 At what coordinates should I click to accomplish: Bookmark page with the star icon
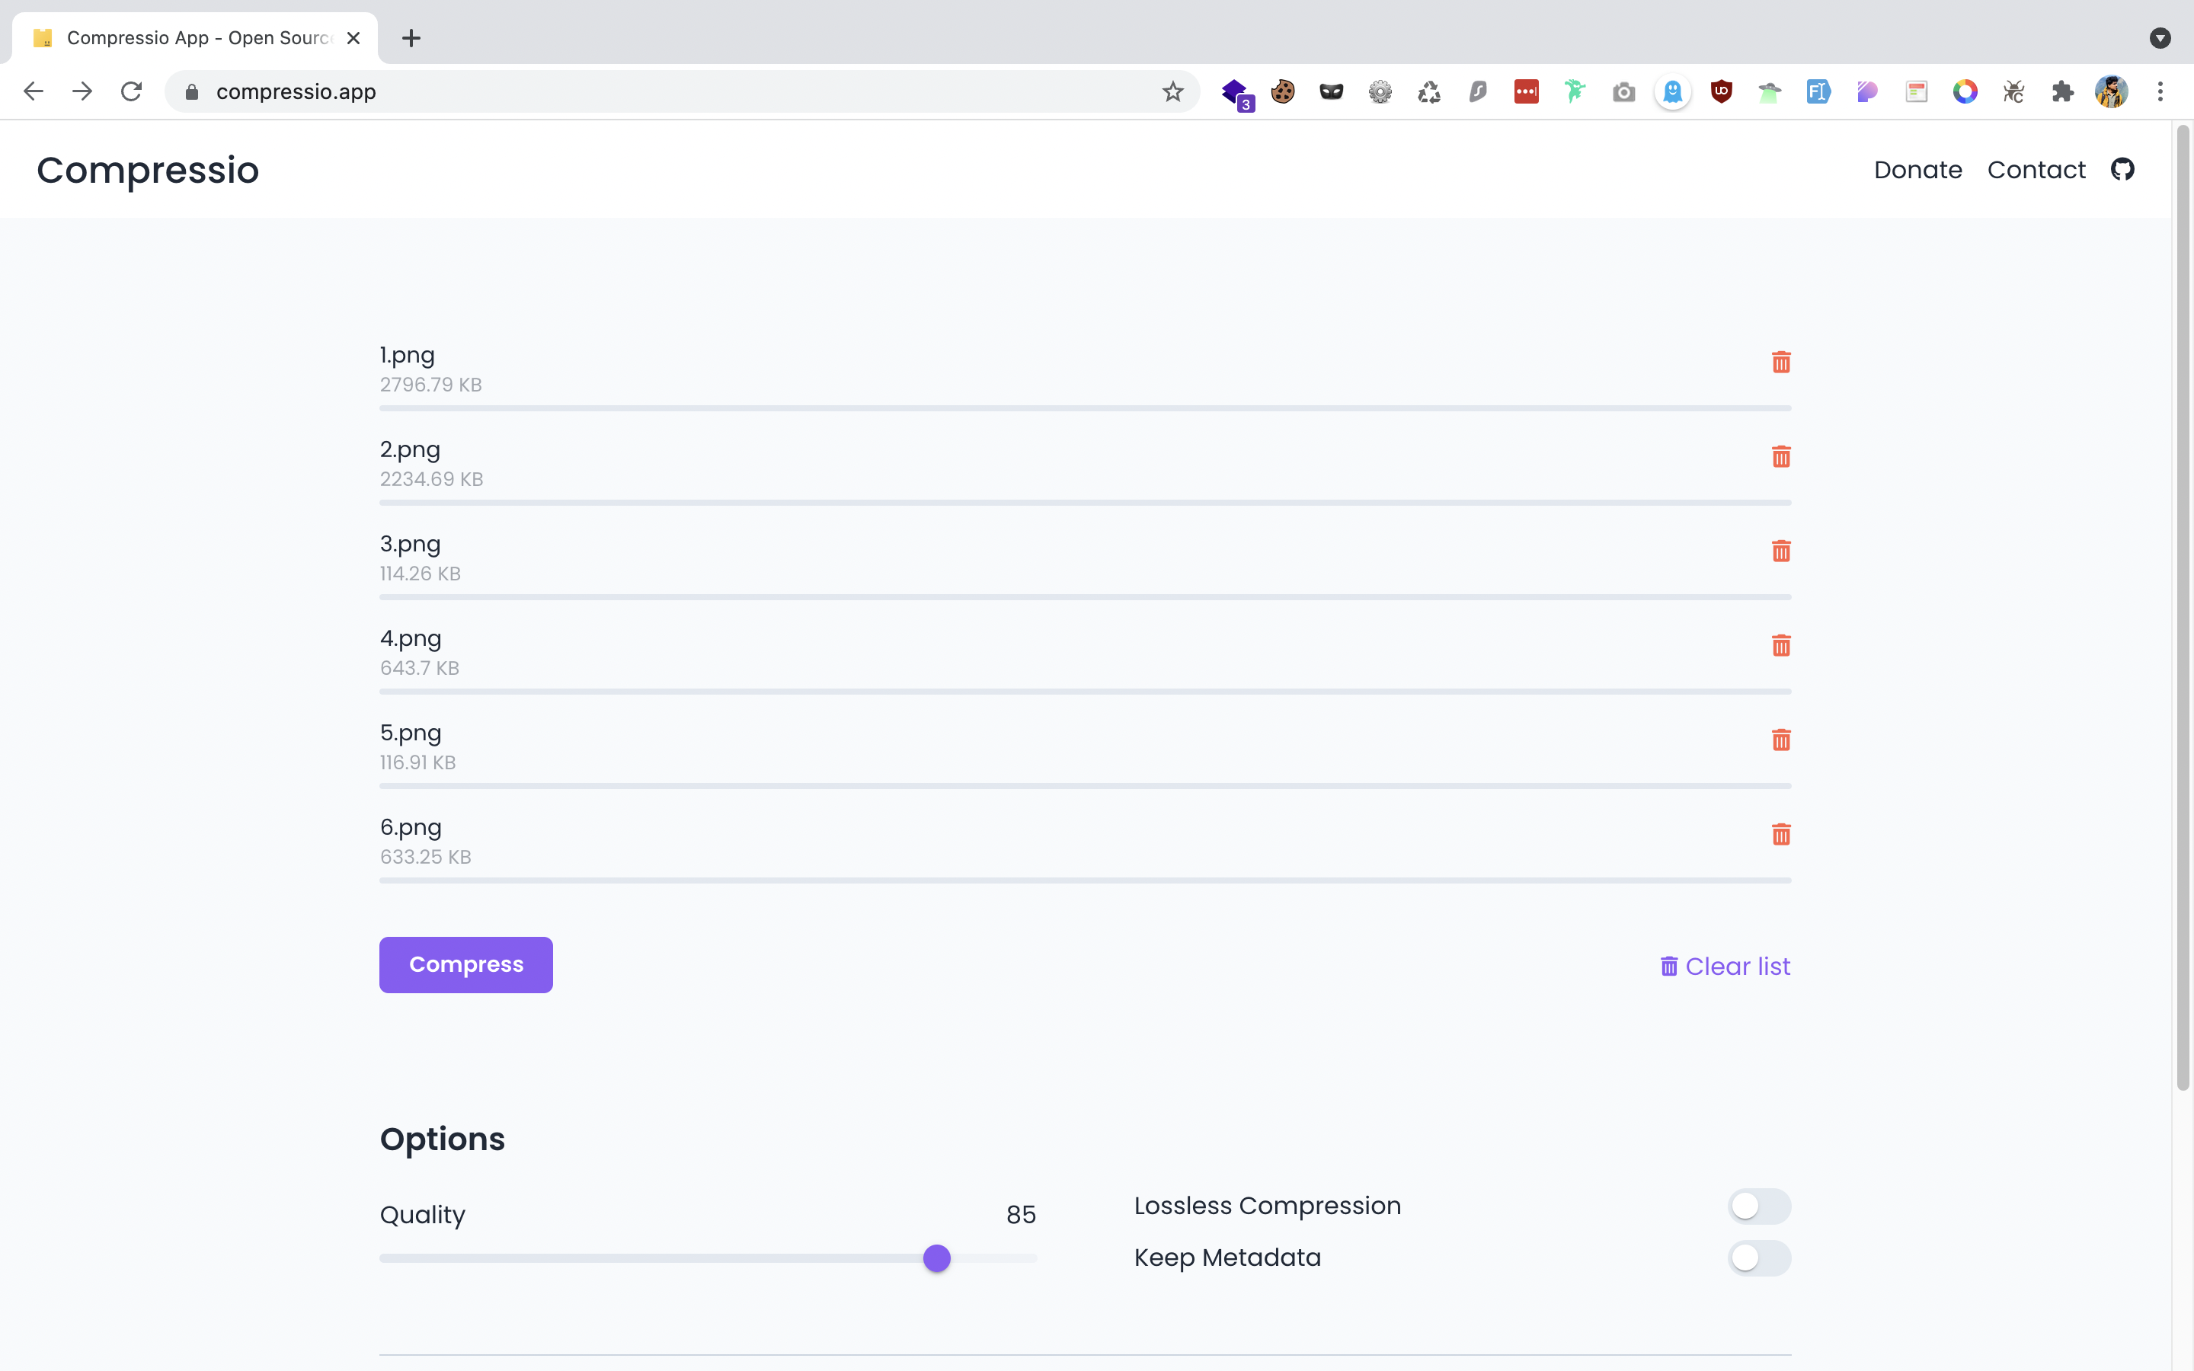pyautogui.click(x=1173, y=91)
